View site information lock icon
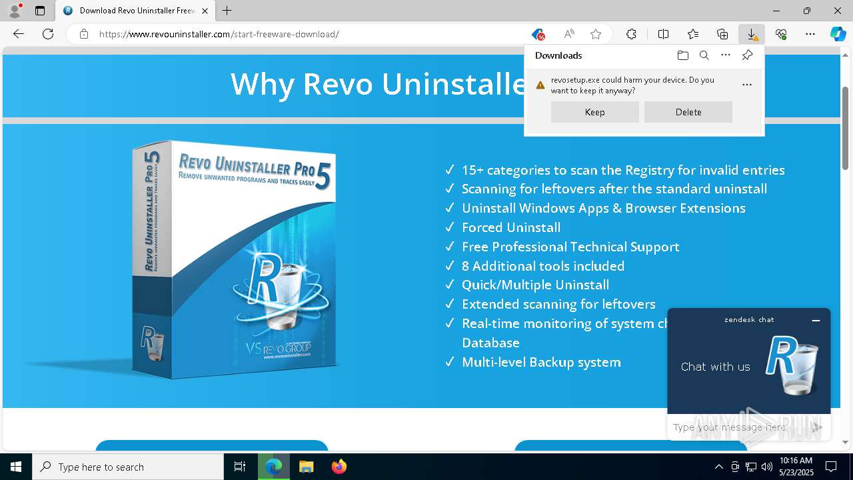The width and height of the screenshot is (853, 480). [x=84, y=34]
